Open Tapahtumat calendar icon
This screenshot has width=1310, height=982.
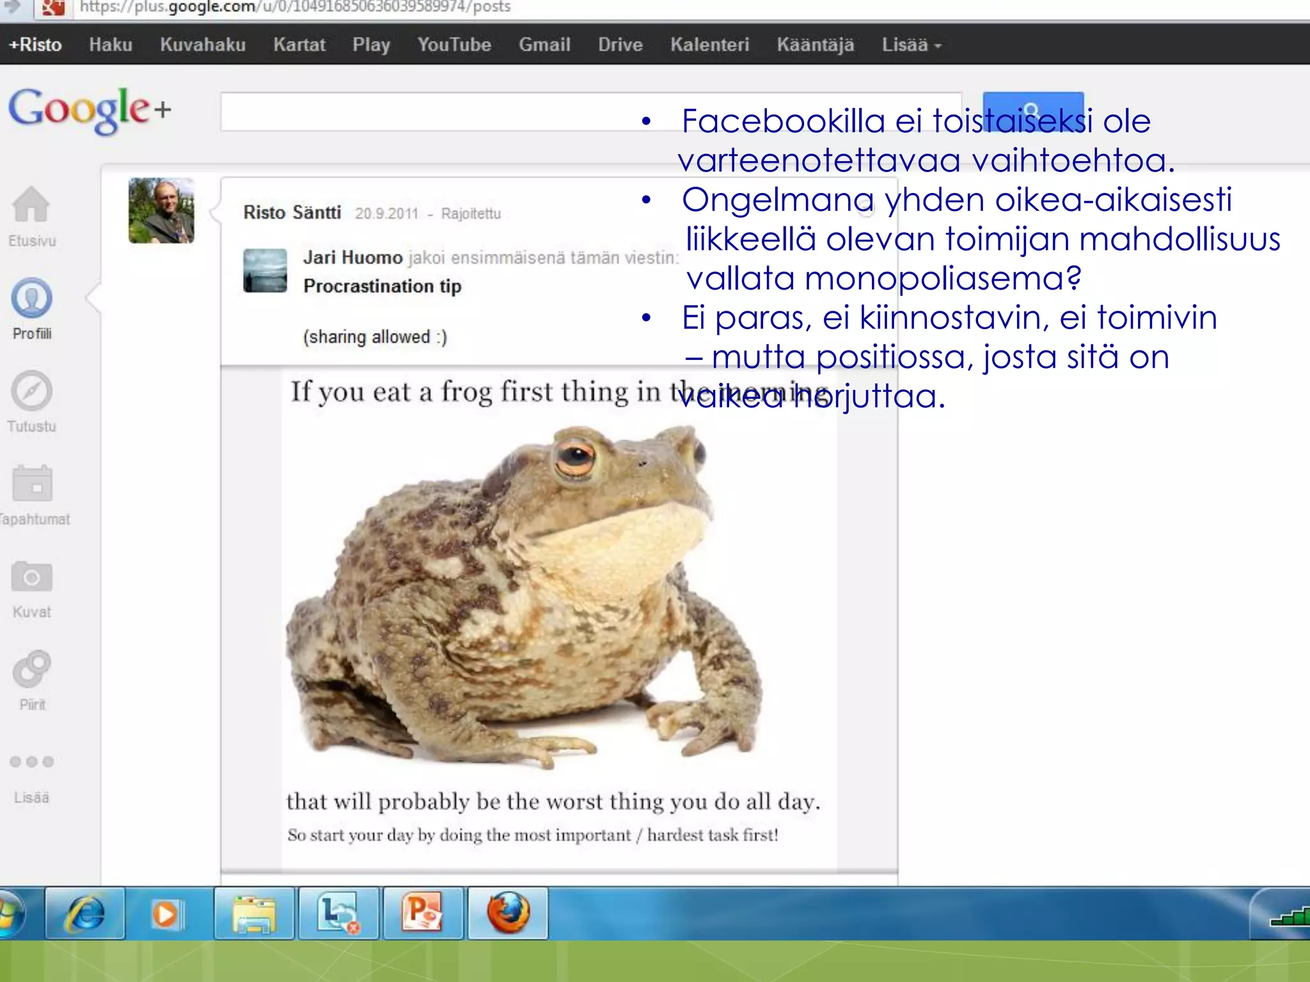32,484
